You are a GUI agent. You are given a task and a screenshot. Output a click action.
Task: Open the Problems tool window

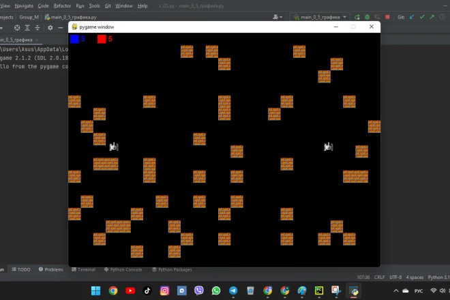51,269
